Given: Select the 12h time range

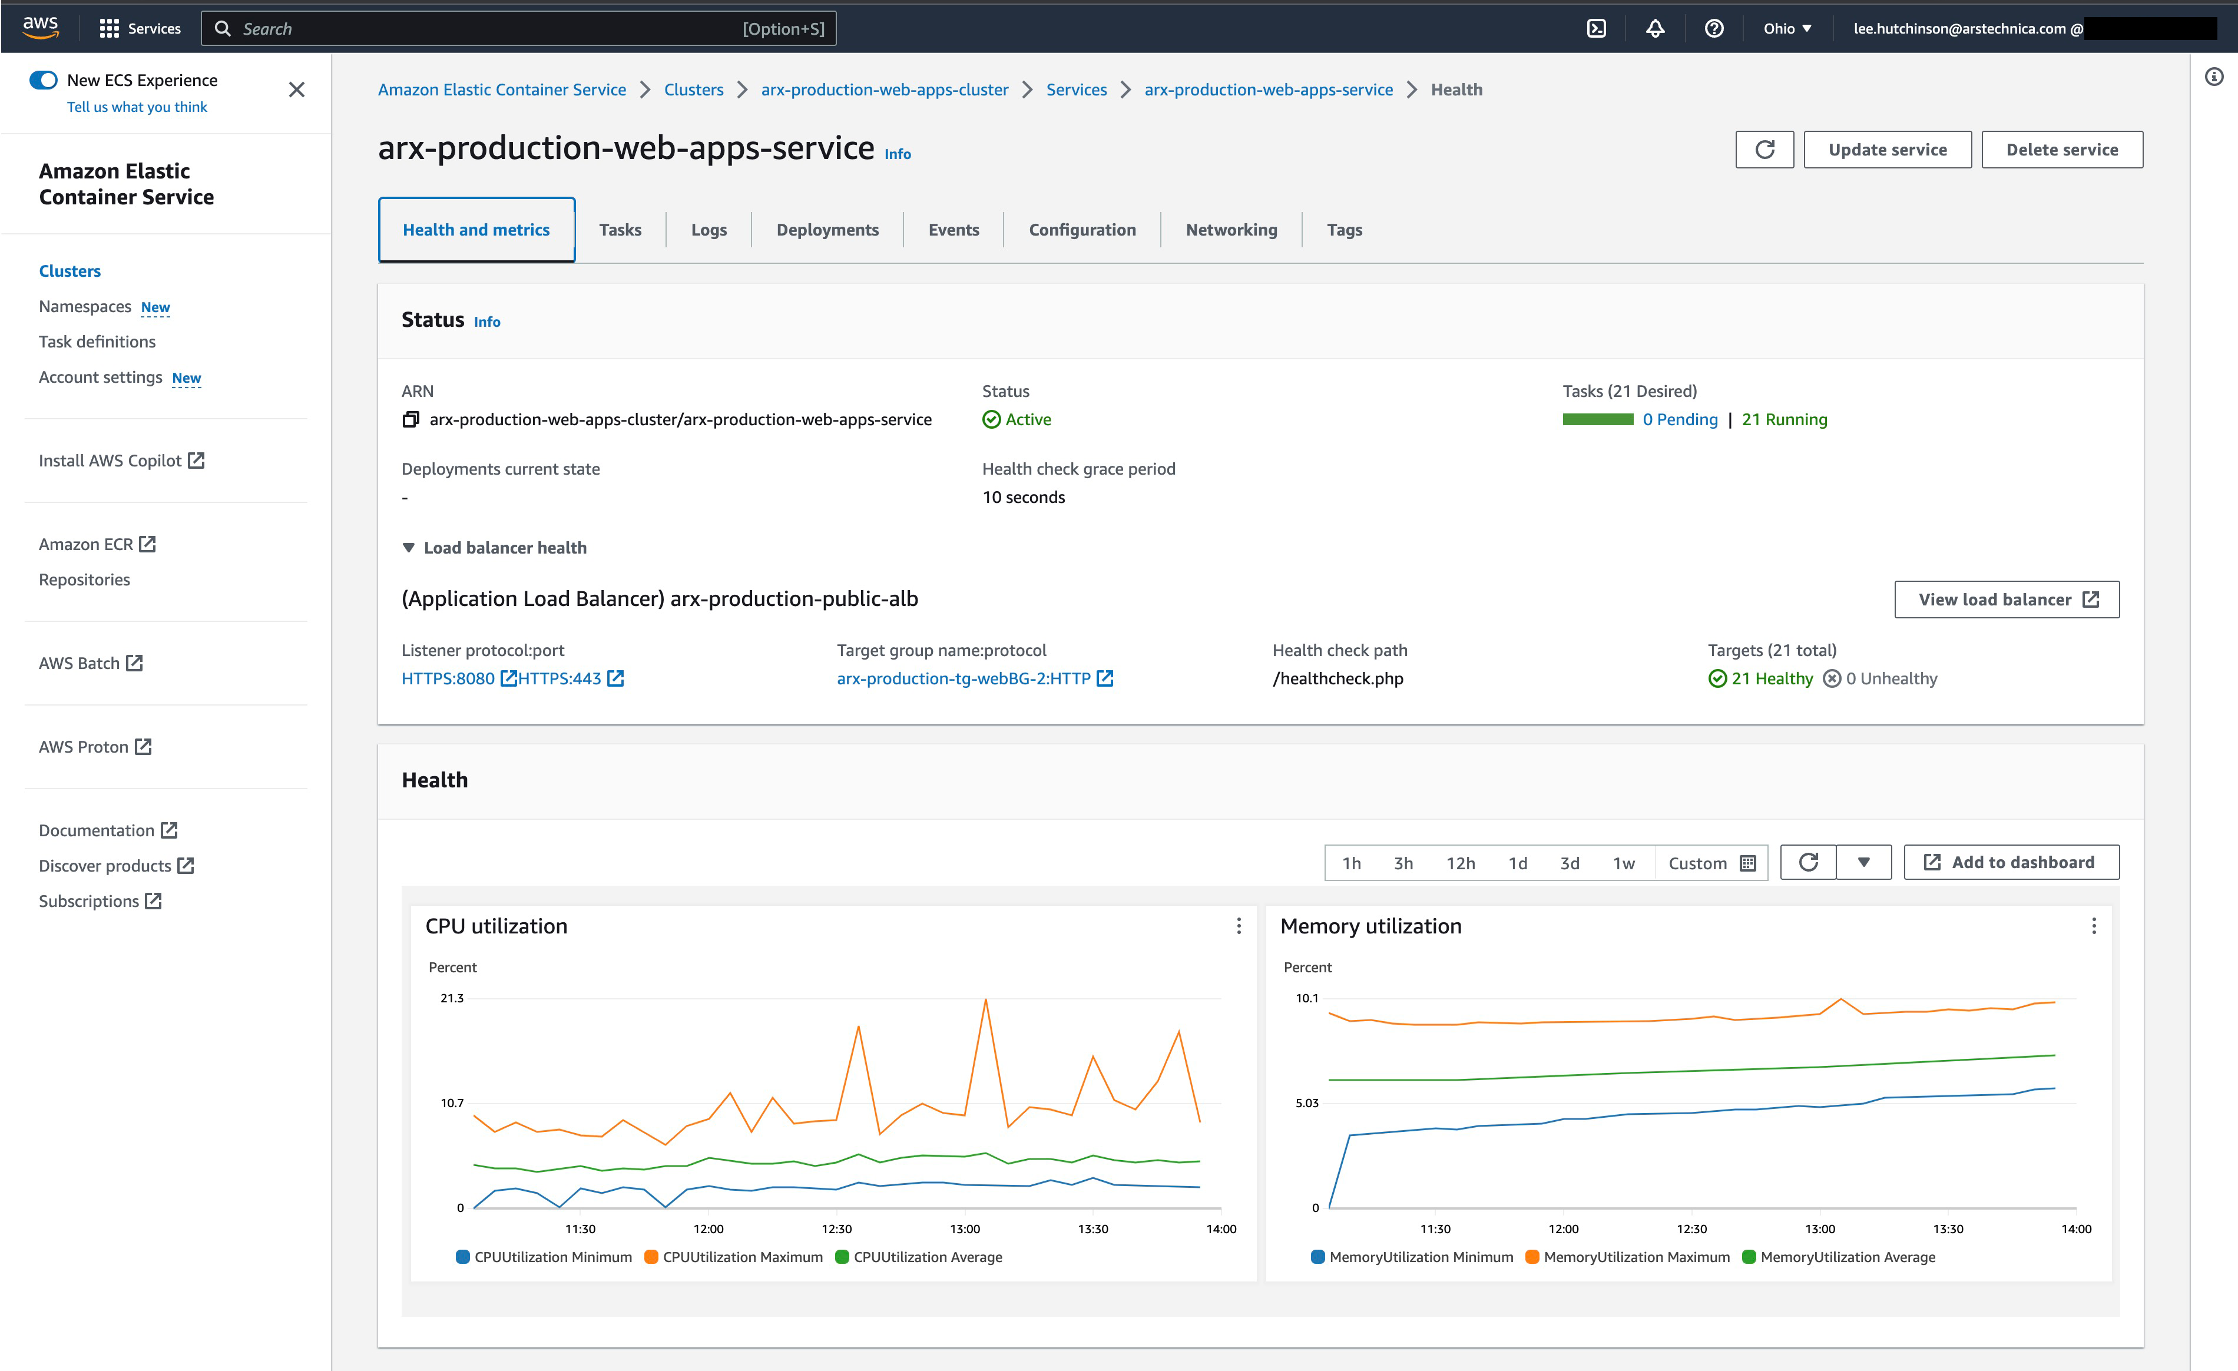Looking at the screenshot, I should coord(1459,863).
